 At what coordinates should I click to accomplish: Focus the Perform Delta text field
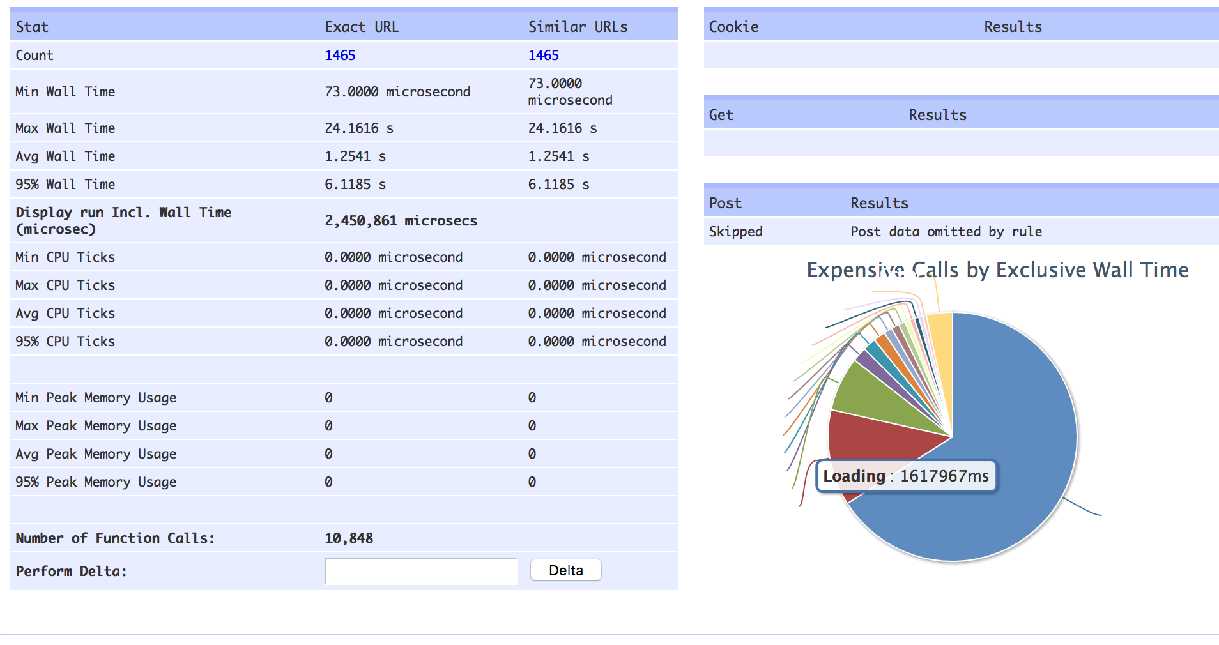[421, 571]
